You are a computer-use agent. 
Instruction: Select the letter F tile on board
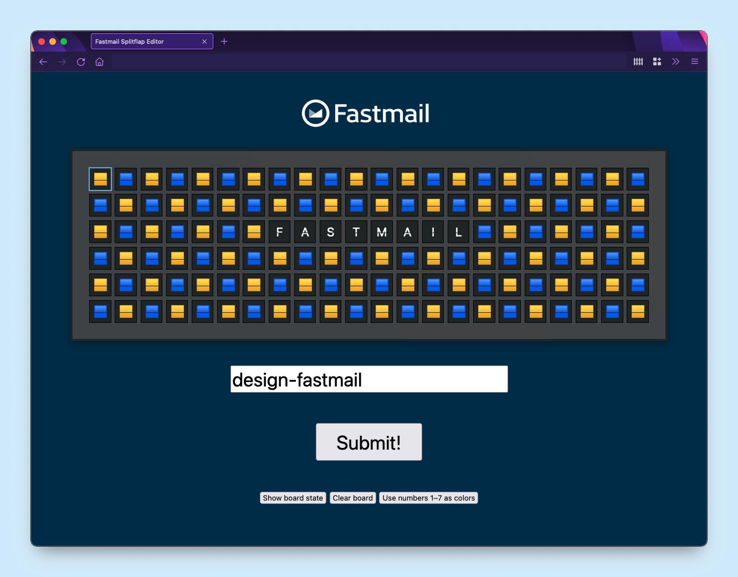click(x=280, y=232)
